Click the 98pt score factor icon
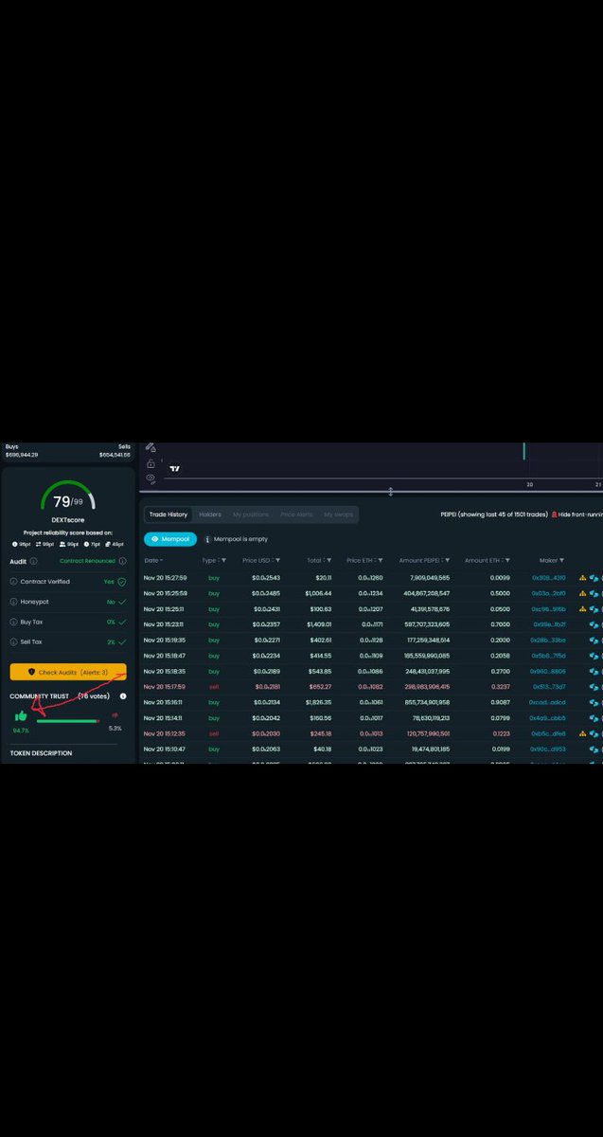The image size is (603, 1137). [x=15, y=544]
